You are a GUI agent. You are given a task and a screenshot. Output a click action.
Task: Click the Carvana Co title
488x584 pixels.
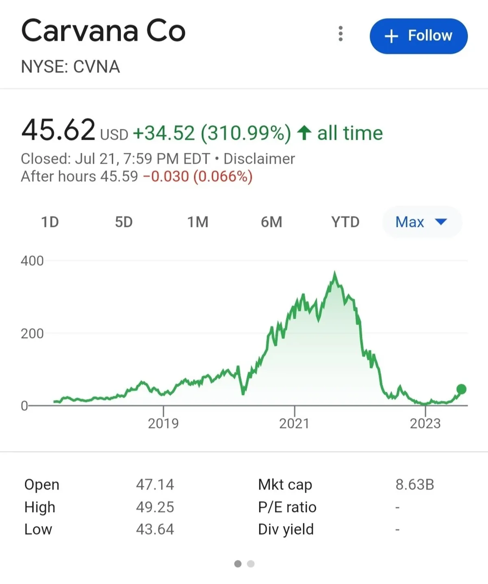tap(103, 31)
